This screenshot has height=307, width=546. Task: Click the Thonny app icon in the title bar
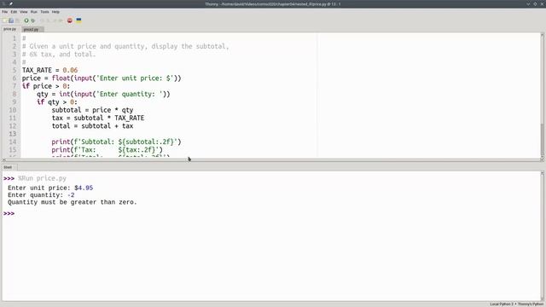(4, 3)
